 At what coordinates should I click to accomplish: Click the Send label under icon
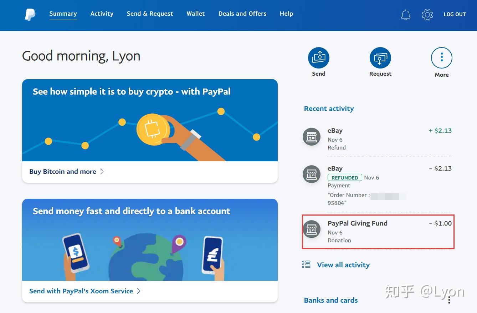(319, 74)
